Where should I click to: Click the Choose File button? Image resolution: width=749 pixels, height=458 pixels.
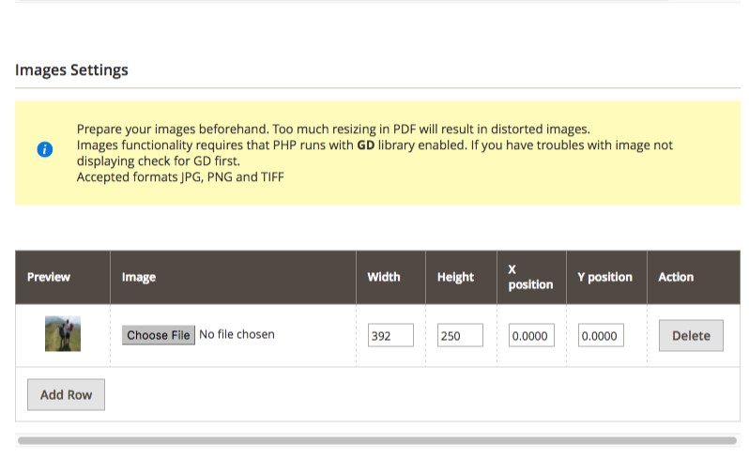(158, 335)
